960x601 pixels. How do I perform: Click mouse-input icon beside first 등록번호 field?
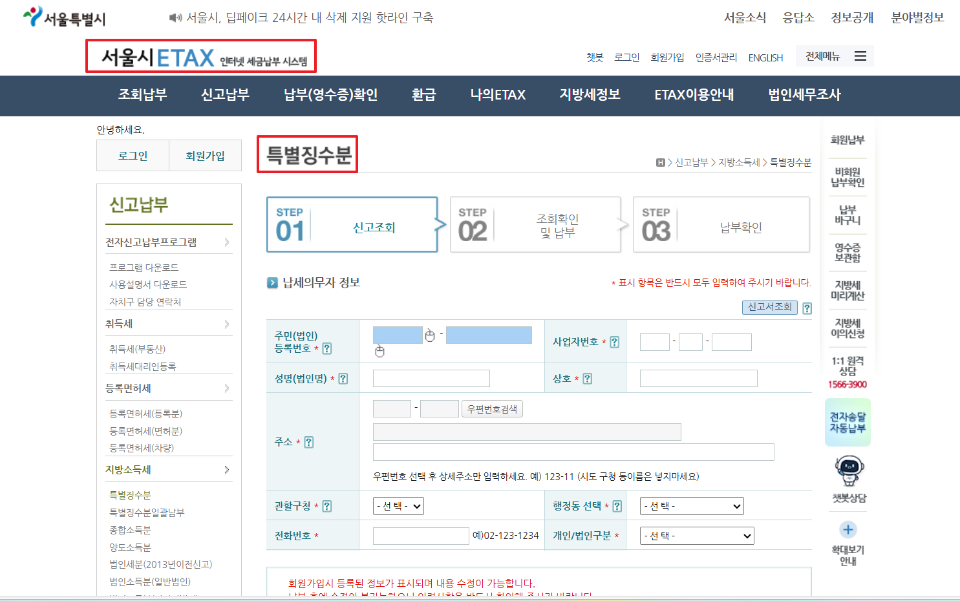430,335
